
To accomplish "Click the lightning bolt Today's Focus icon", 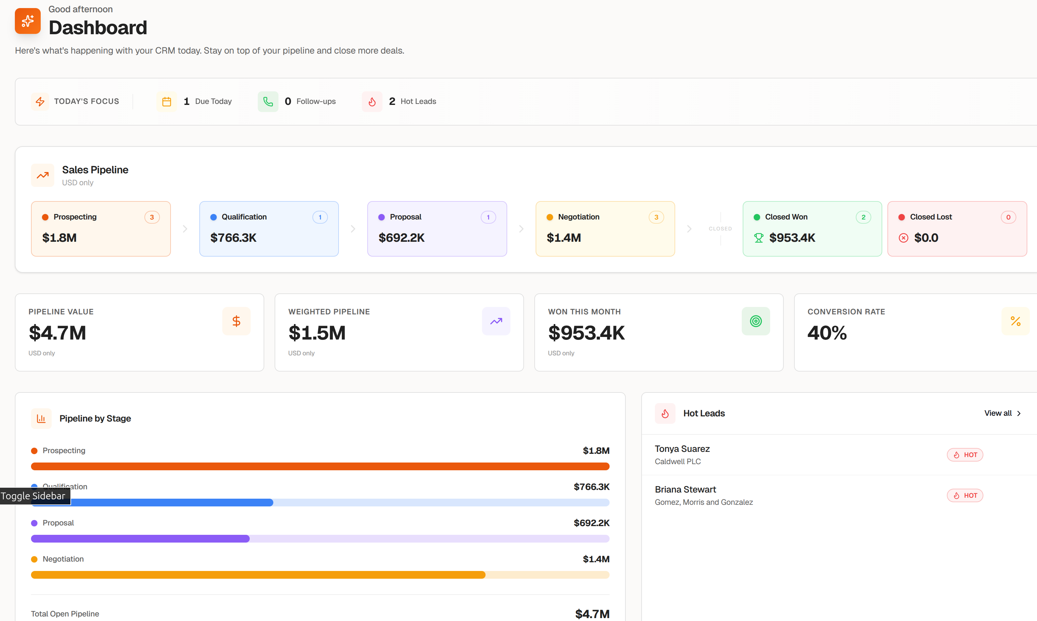I will (x=40, y=101).
